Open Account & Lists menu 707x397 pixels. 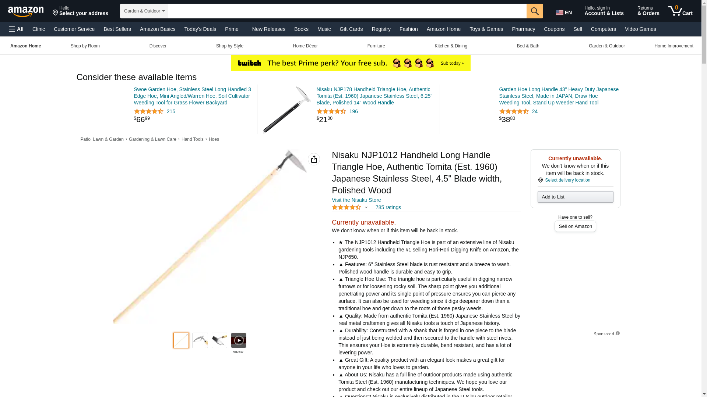pyautogui.click(x=604, y=11)
